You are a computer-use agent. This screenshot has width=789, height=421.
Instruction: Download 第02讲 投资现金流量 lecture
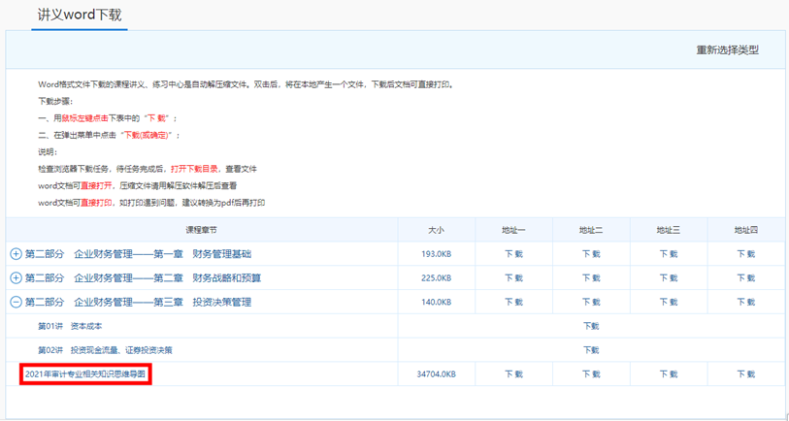pos(591,350)
